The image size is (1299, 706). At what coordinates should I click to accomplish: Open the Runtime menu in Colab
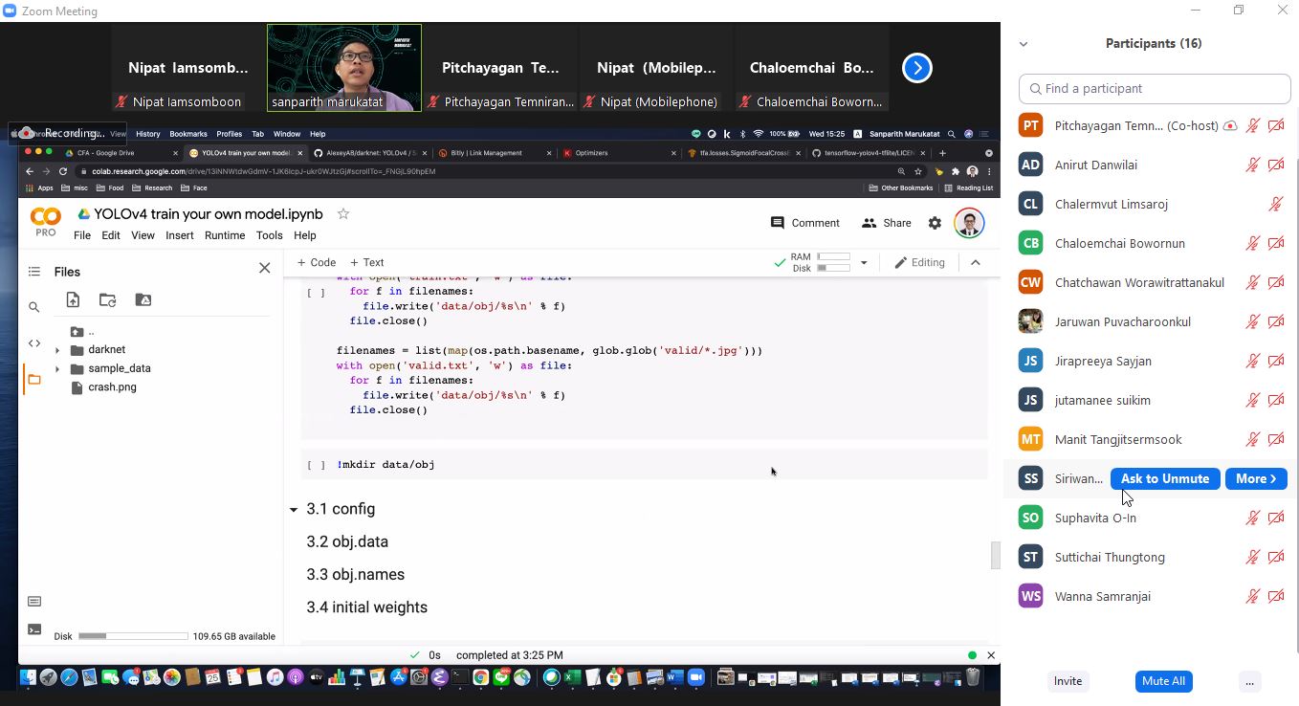point(225,235)
